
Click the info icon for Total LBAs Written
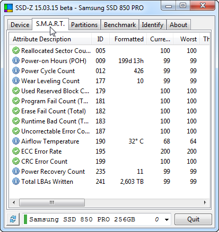(16, 182)
